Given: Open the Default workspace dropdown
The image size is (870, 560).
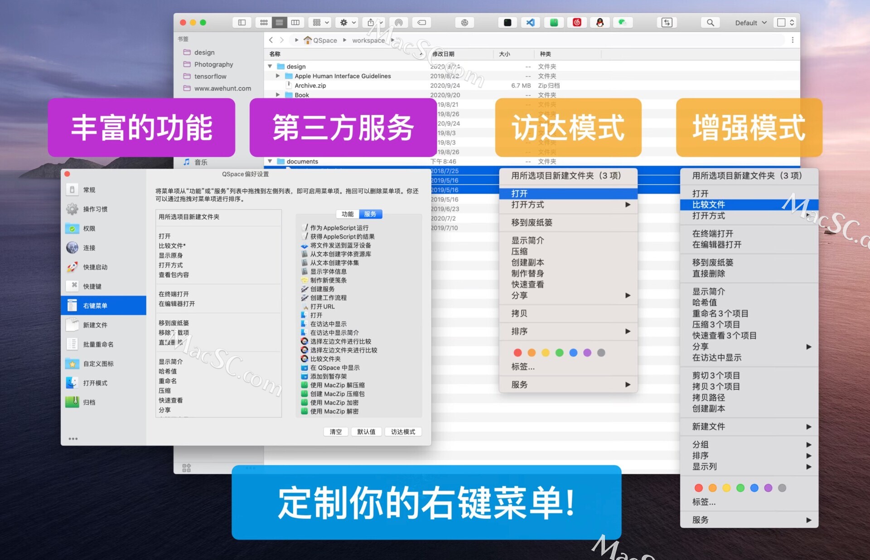Looking at the screenshot, I should 750,23.
